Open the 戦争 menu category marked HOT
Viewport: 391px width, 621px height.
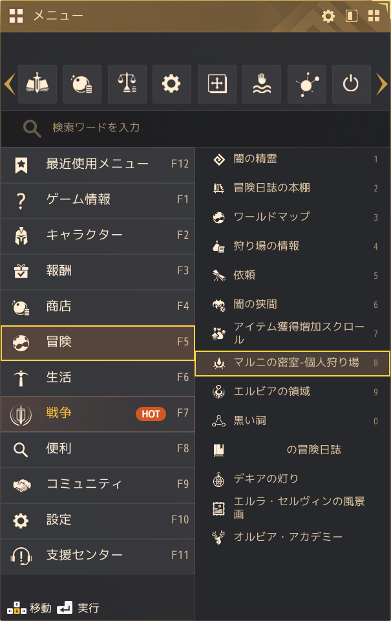click(97, 413)
